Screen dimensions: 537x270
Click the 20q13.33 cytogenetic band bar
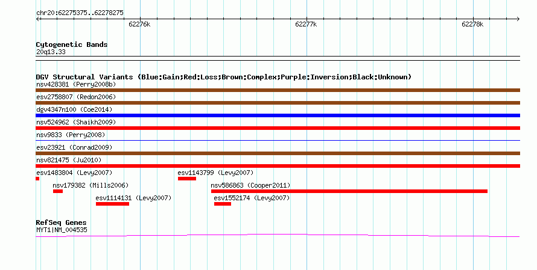tap(278, 58)
